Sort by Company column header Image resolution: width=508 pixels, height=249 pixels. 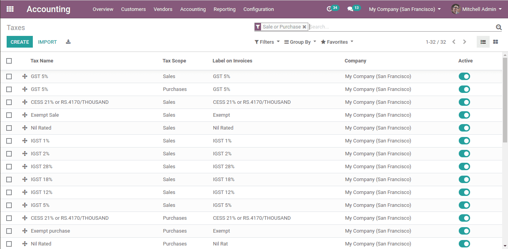[x=356, y=61]
